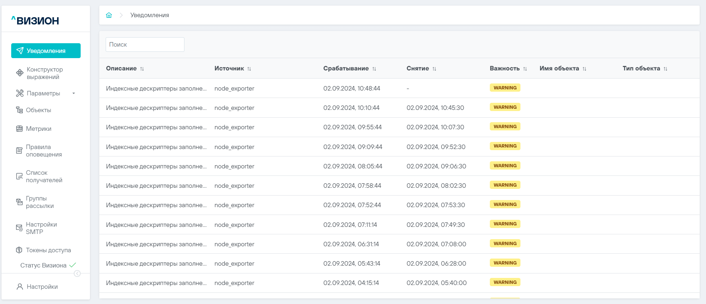
Task: Click the home icon in breadcrumb
Action: click(109, 15)
